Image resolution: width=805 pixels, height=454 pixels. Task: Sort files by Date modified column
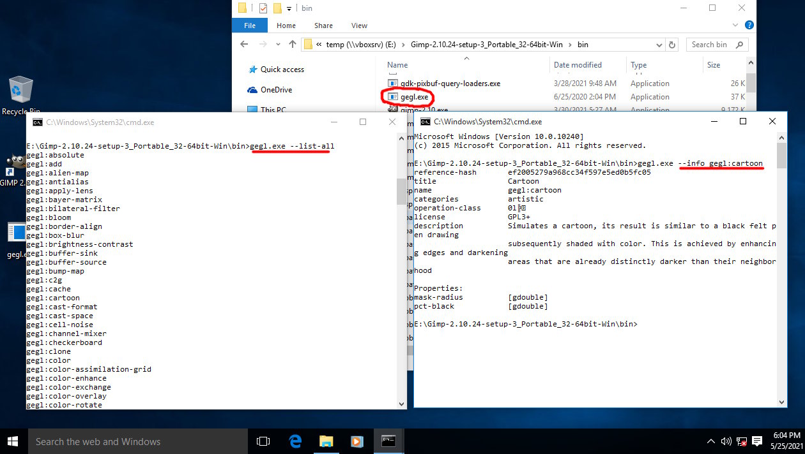coord(578,65)
